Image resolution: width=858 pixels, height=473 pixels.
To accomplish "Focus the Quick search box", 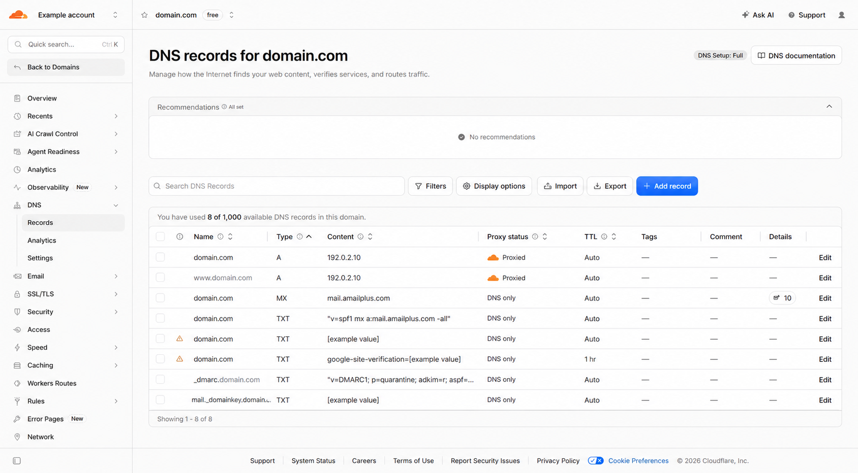I will point(66,45).
